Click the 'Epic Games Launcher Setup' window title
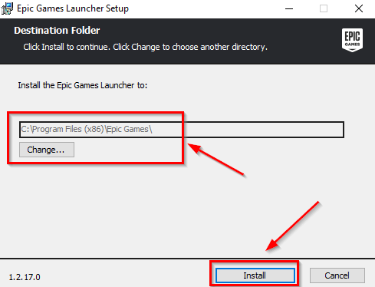 [x=73, y=8]
